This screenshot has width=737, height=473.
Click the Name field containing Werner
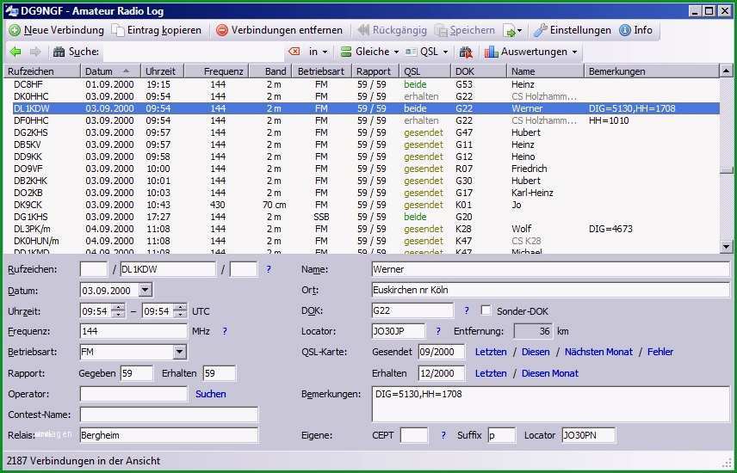[550, 270]
